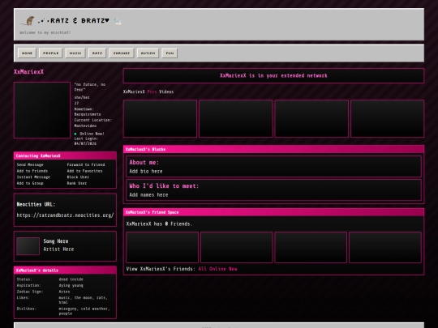438x328 pixels.
Task: Click the Friend Space section header
Action: (273, 212)
